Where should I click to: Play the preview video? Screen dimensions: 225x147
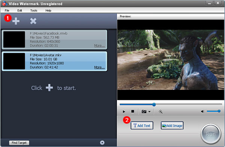click(x=124, y=112)
